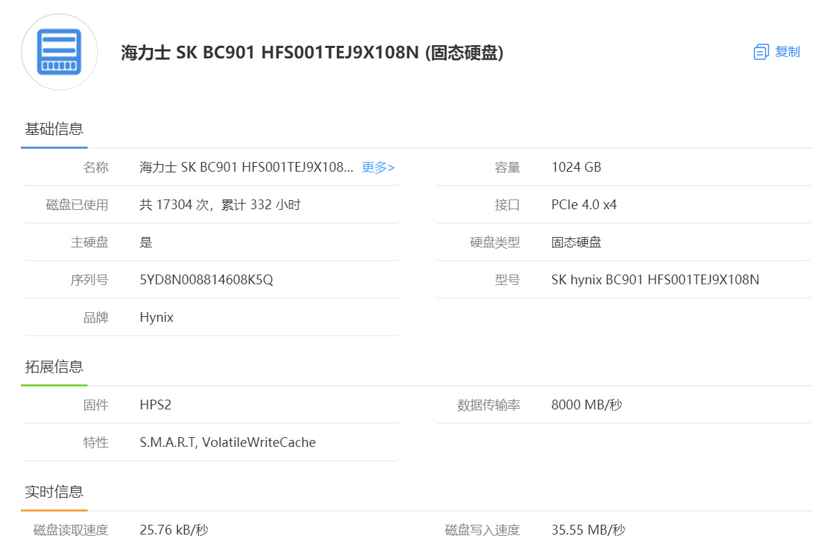Click the 1024 GB capacity value

pos(576,168)
